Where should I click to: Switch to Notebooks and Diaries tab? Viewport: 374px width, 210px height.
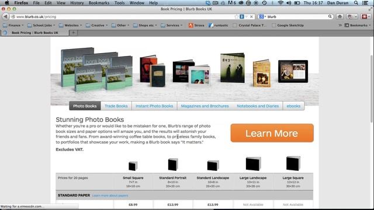click(x=258, y=106)
